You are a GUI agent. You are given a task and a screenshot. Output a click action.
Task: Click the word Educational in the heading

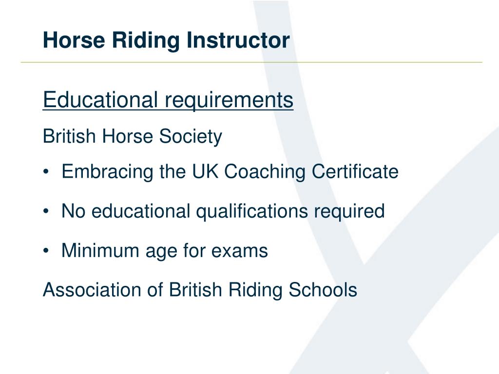click(x=100, y=99)
